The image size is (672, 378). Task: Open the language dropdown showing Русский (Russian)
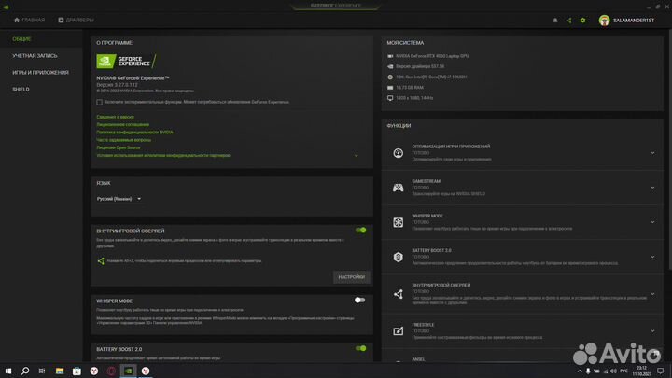(119, 199)
